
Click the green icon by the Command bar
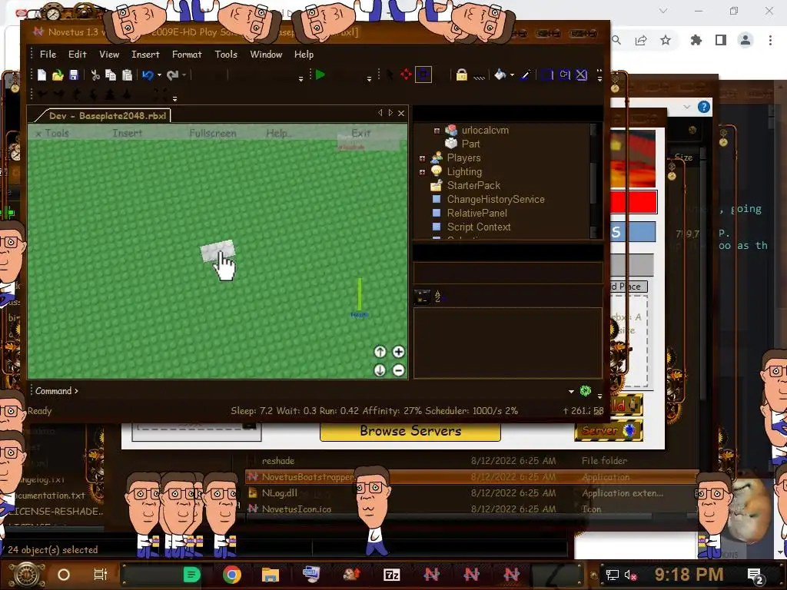(x=585, y=390)
